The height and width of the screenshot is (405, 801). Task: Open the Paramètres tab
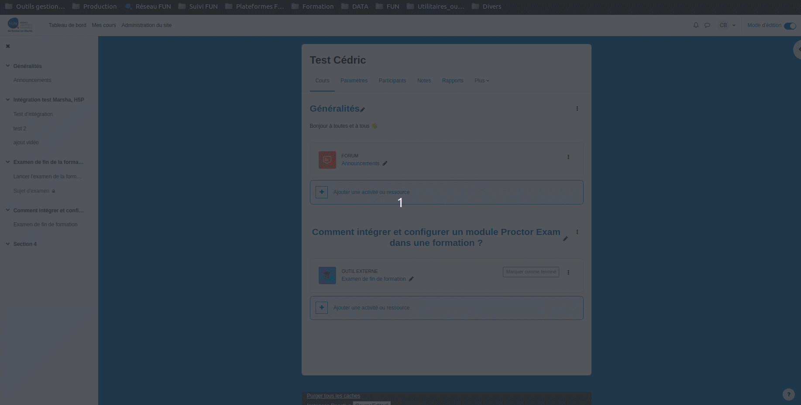click(x=354, y=81)
